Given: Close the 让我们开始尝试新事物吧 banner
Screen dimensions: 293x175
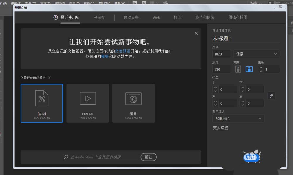Looking at the screenshot, I should click(196, 33).
